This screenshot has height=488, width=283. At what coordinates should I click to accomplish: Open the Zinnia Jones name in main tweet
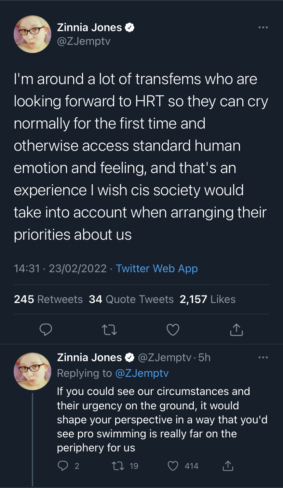click(x=90, y=27)
